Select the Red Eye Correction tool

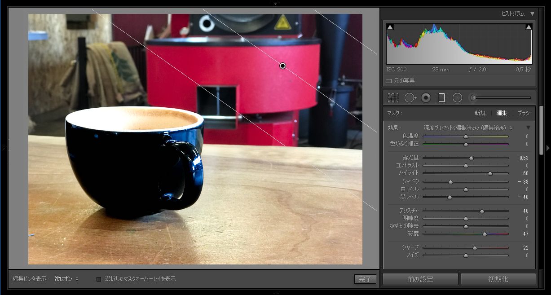click(426, 97)
